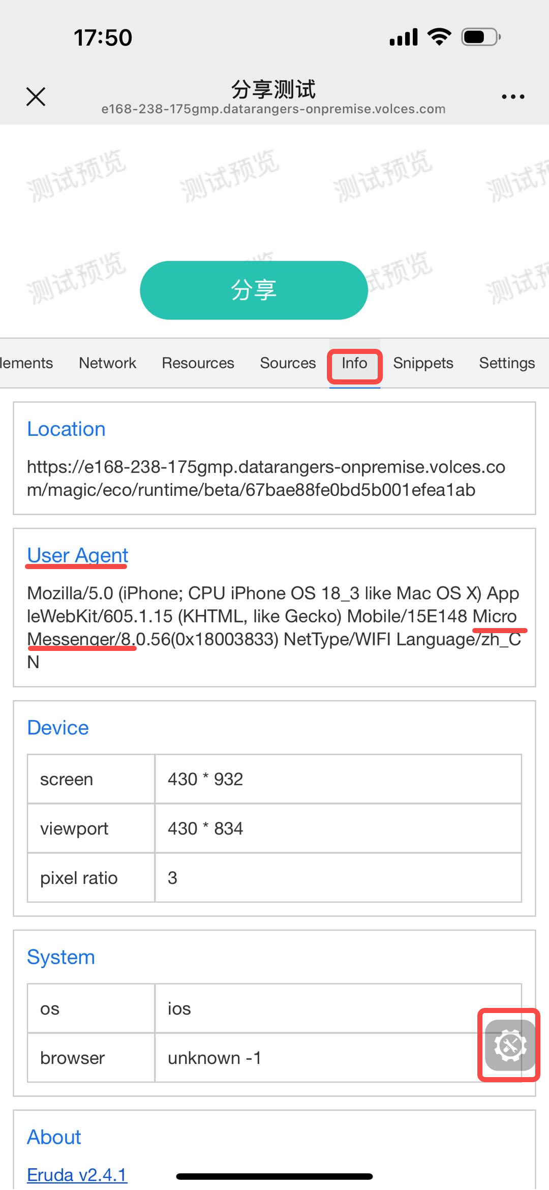Tap the User Agent heading

click(x=77, y=555)
